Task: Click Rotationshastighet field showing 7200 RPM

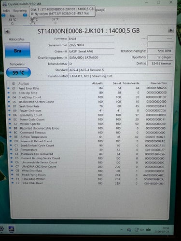Action: coord(160,51)
